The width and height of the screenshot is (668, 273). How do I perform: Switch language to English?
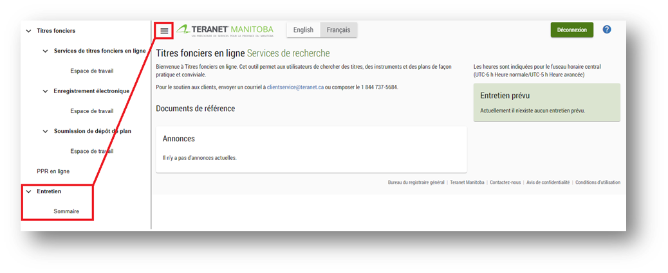pyautogui.click(x=303, y=30)
